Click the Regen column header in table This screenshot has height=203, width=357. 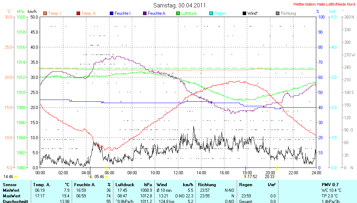(245, 184)
